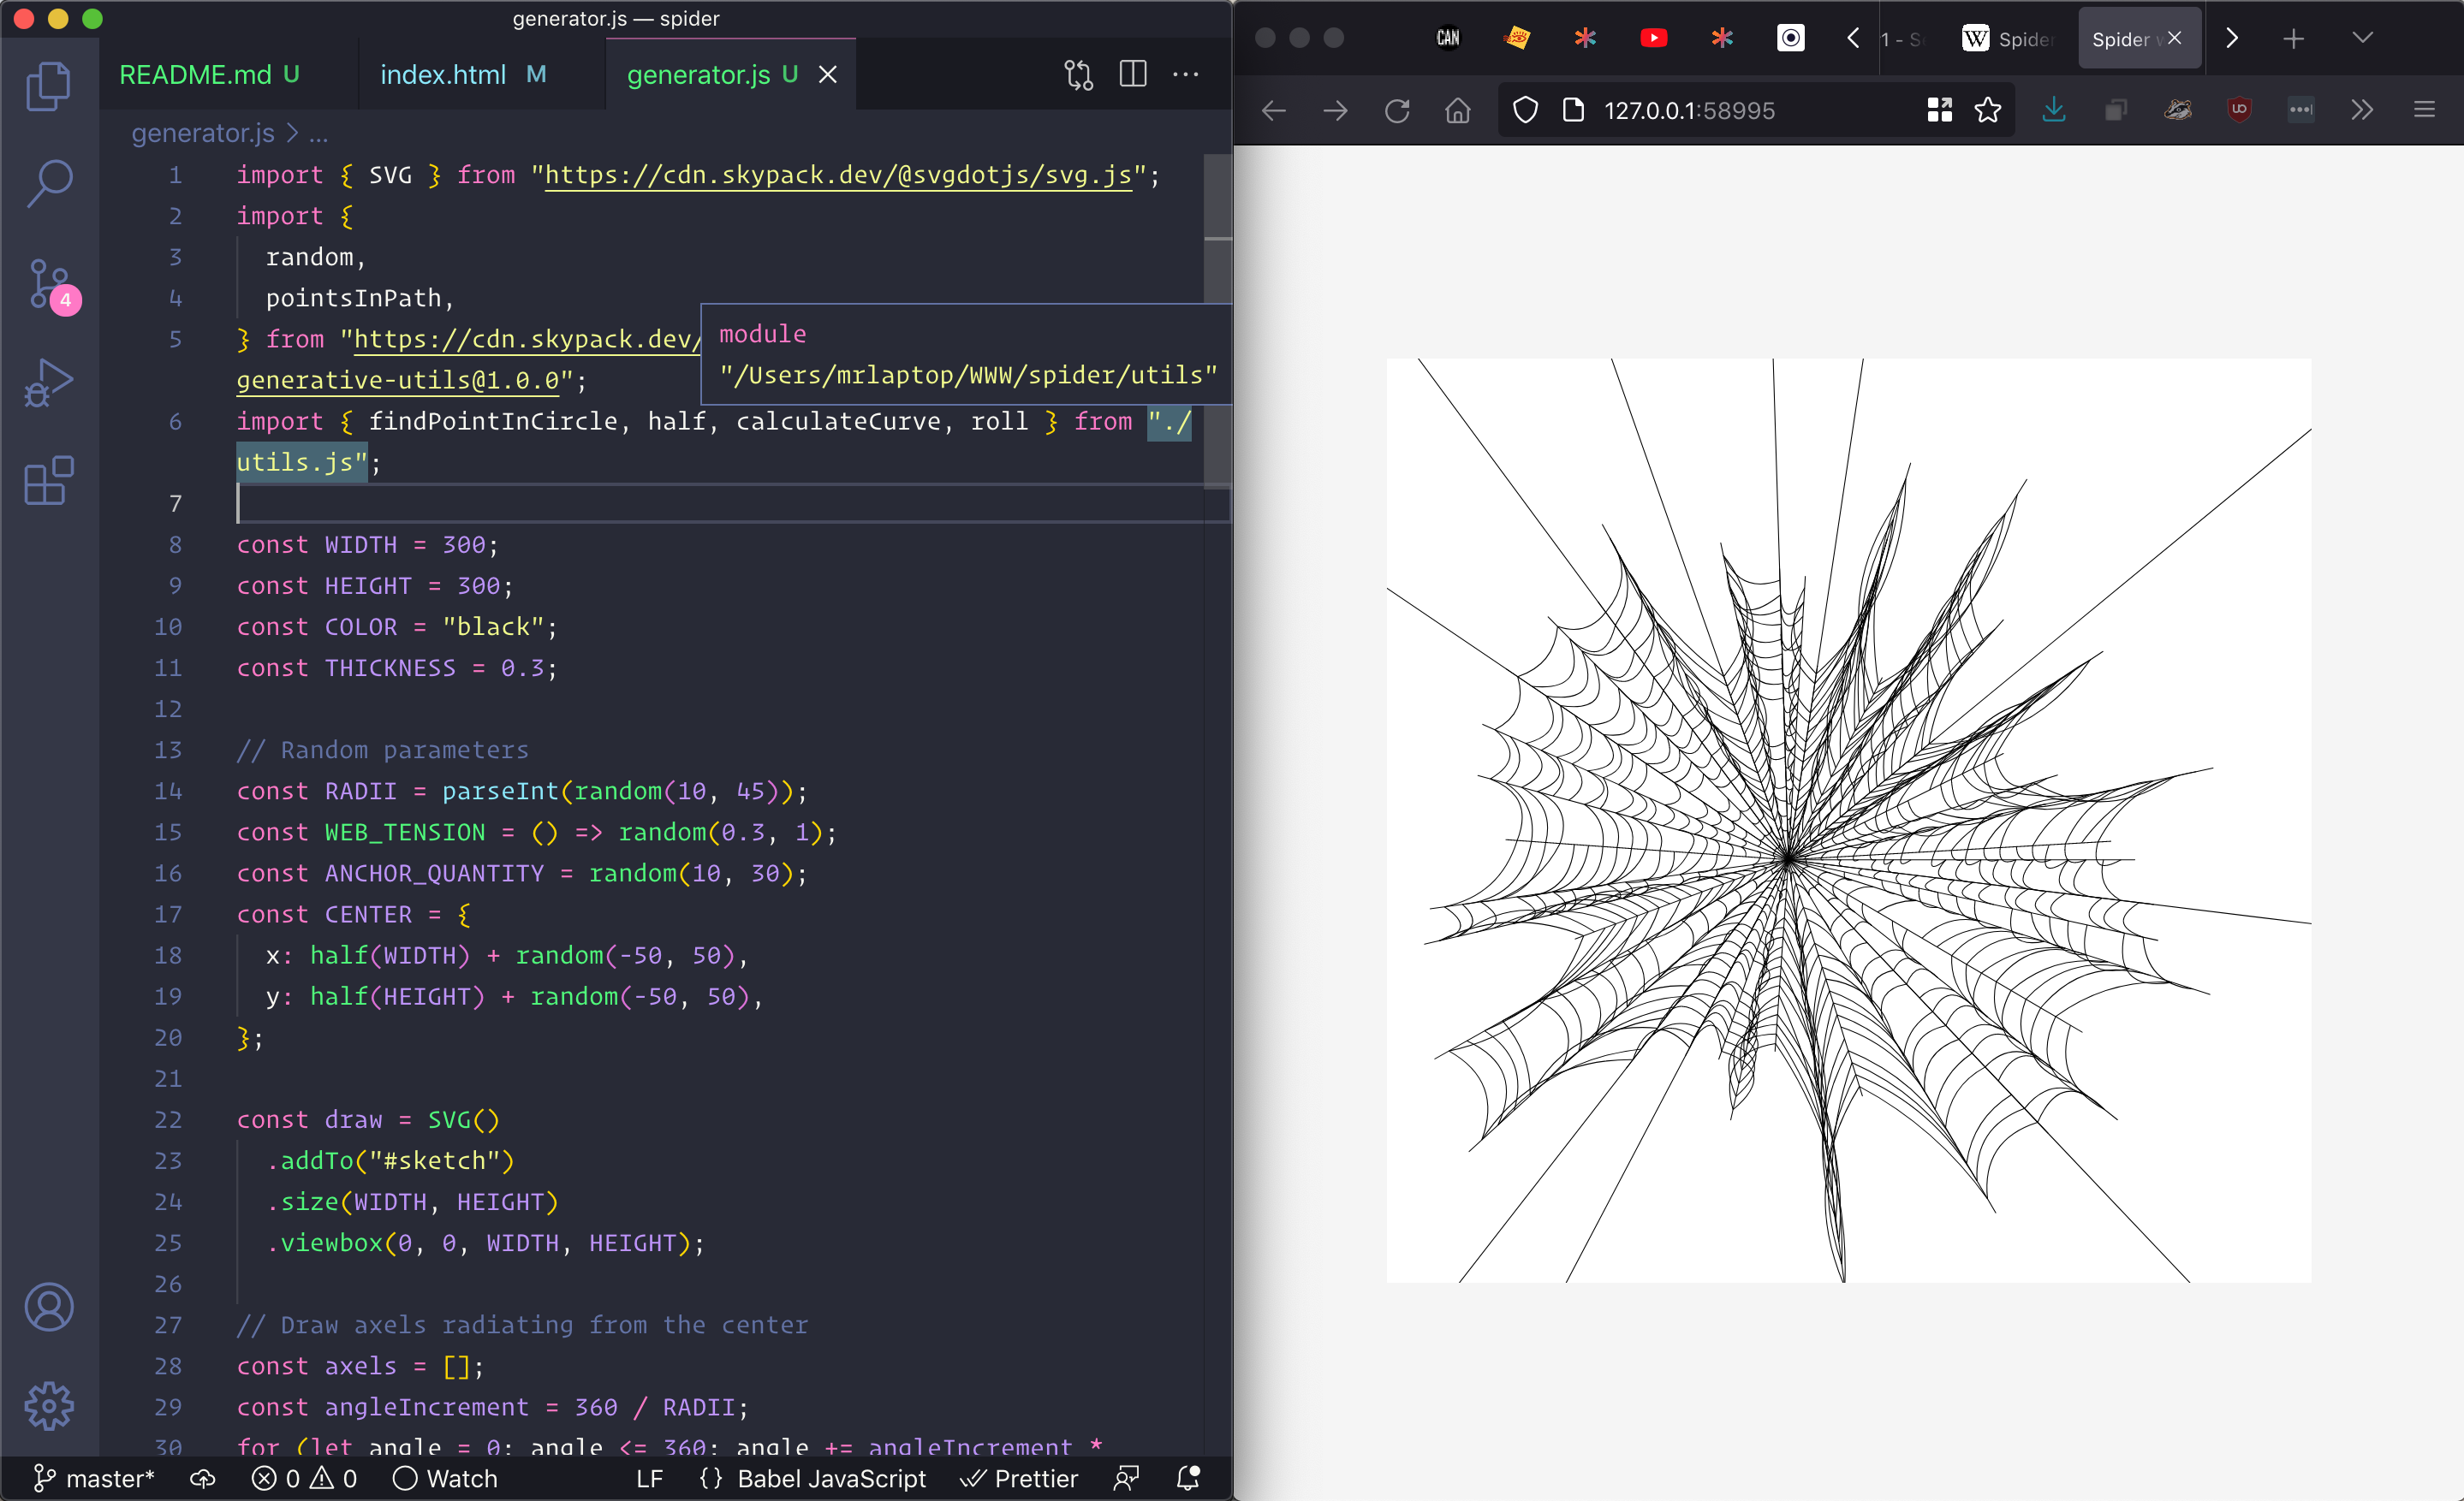Open the Firefox hamburger application menu
Image resolution: width=2464 pixels, height=1501 pixels.
click(2424, 110)
